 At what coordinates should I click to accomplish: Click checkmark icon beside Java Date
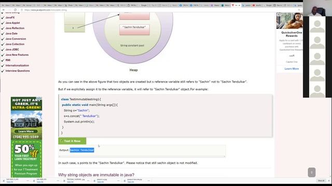point(3,34)
